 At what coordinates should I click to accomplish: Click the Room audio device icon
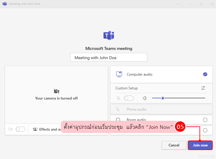(118, 119)
